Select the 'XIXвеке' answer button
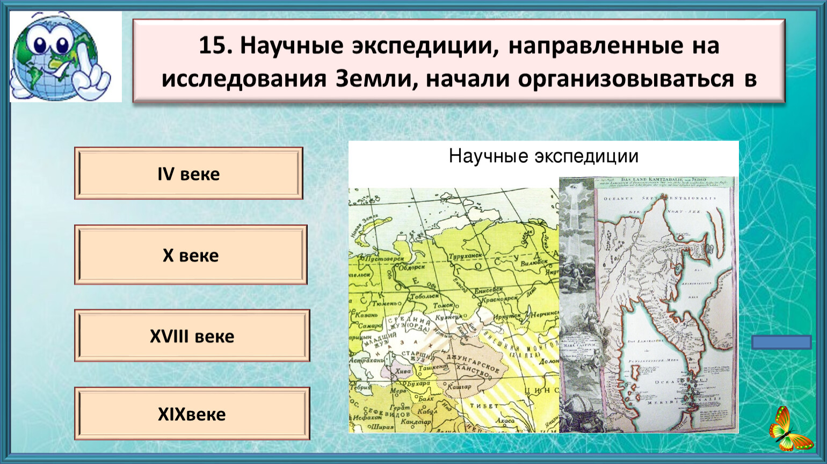The width and height of the screenshot is (827, 464). [192, 414]
